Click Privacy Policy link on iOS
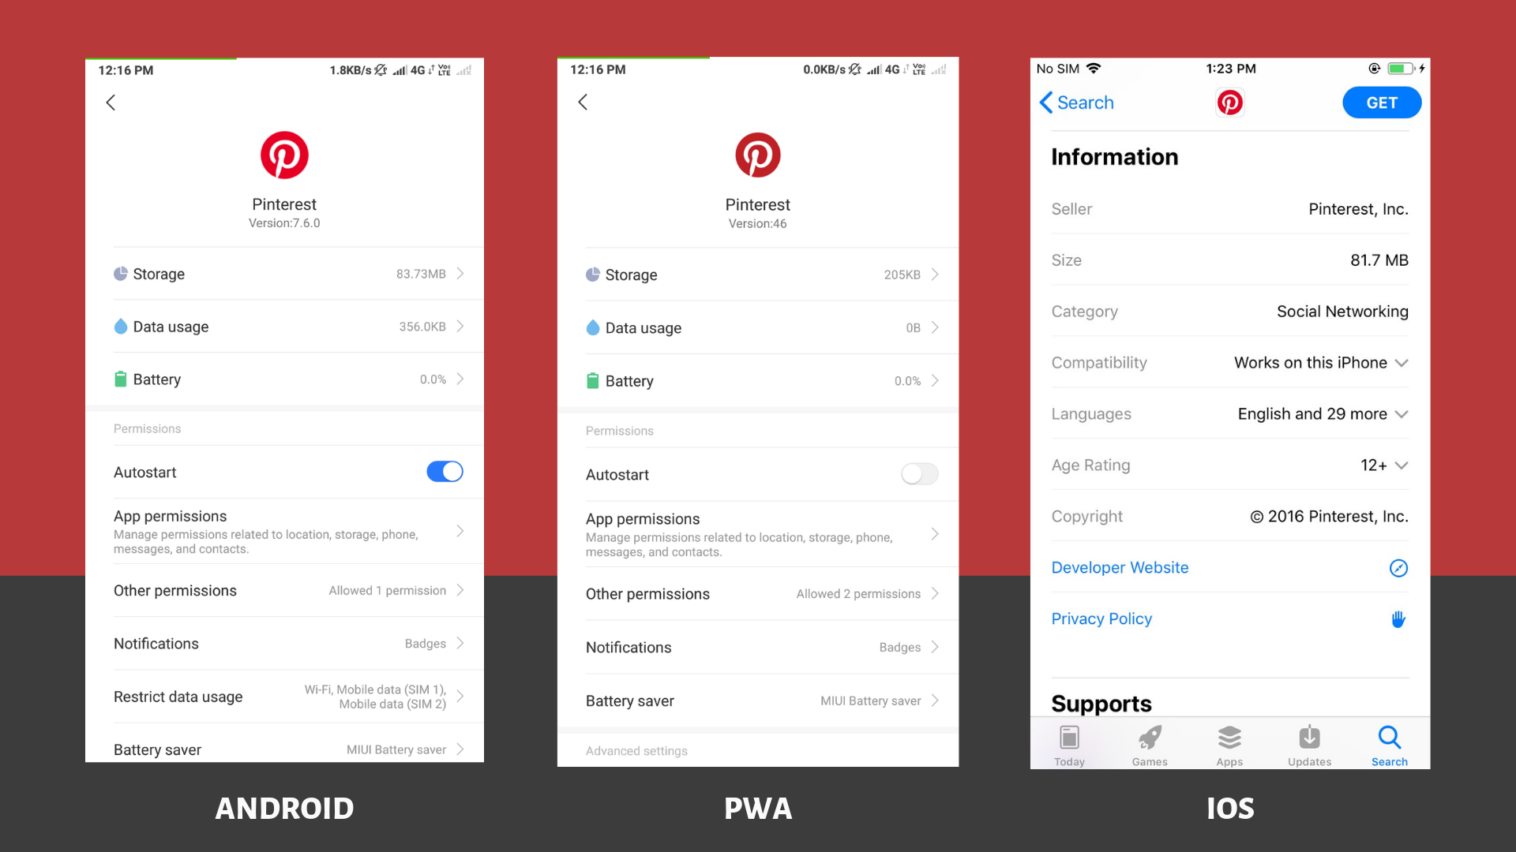Image resolution: width=1516 pixels, height=852 pixels. click(x=1101, y=618)
